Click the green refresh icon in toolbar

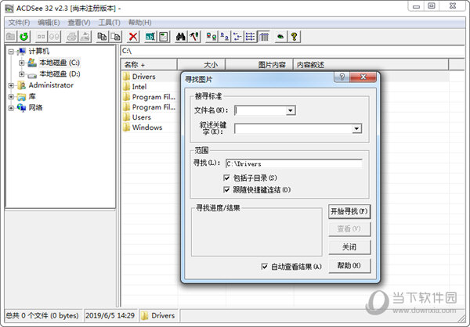point(23,37)
